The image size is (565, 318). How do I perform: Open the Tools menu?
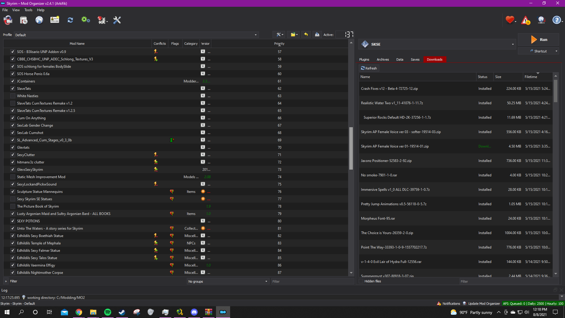(29, 10)
